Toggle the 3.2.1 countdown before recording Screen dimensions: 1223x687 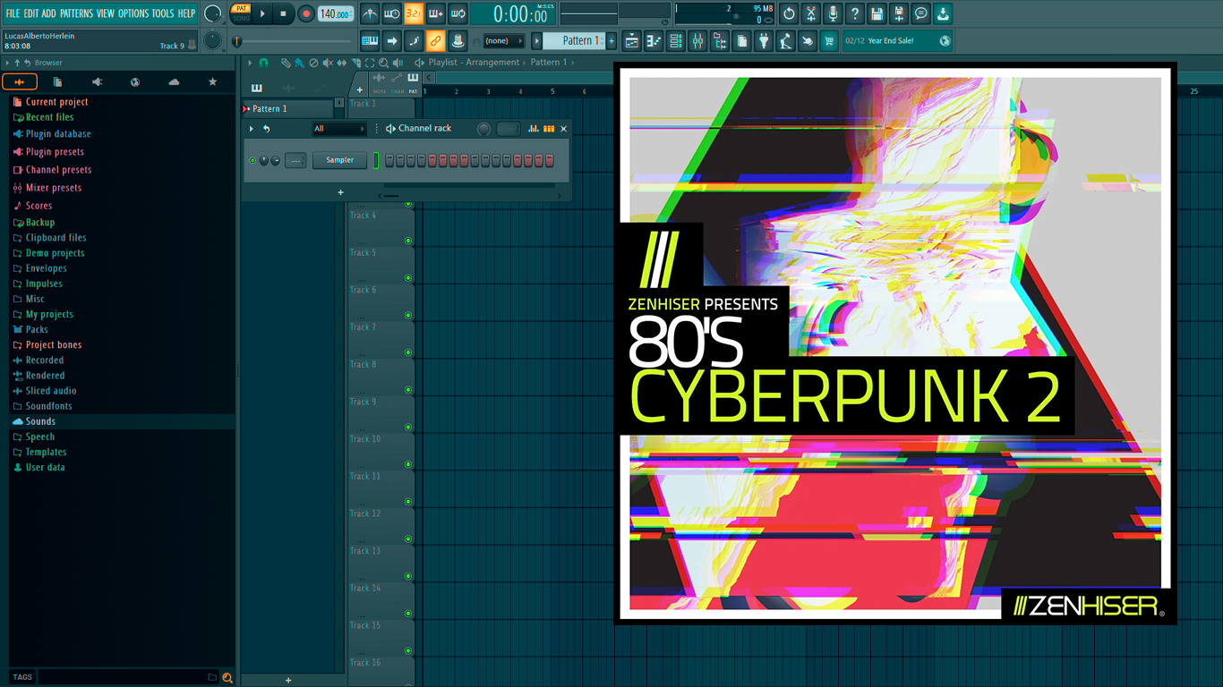click(414, 13)
